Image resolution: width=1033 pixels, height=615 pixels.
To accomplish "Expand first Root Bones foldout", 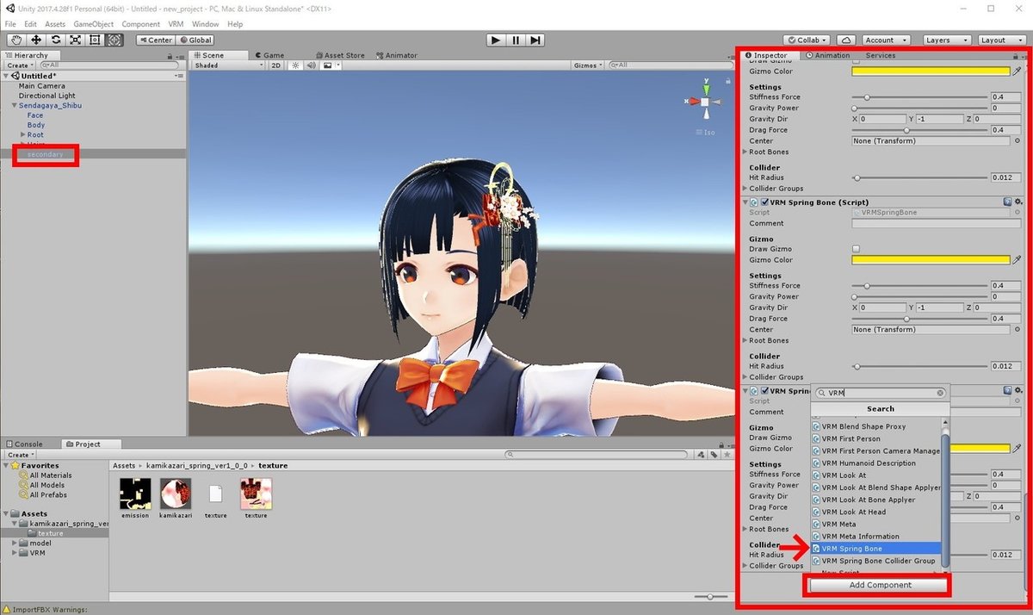I will 745,152.
